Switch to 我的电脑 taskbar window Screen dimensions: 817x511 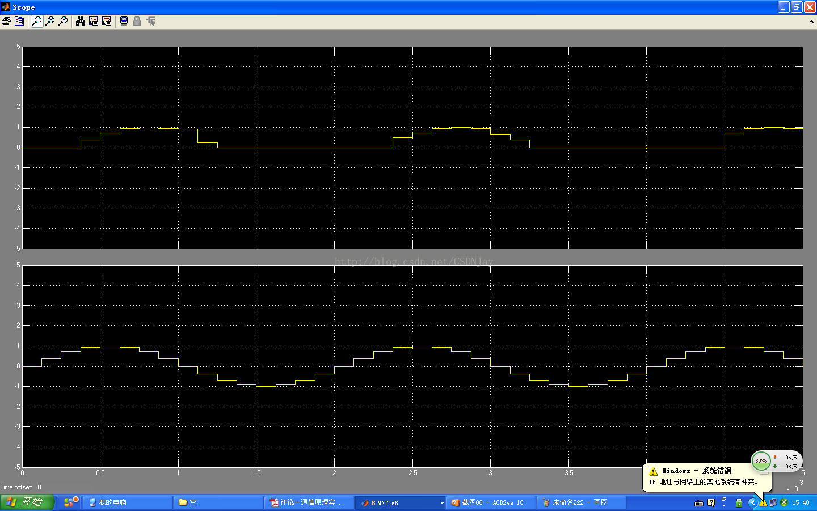pos(128,502)
